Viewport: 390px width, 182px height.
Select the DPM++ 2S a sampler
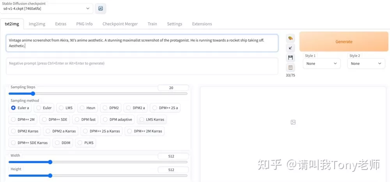(x=165, y=108)
